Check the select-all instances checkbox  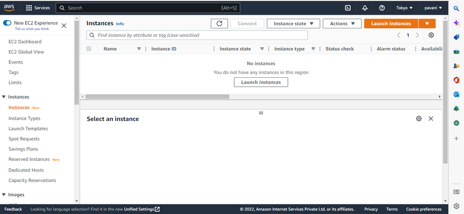(89, 49)
